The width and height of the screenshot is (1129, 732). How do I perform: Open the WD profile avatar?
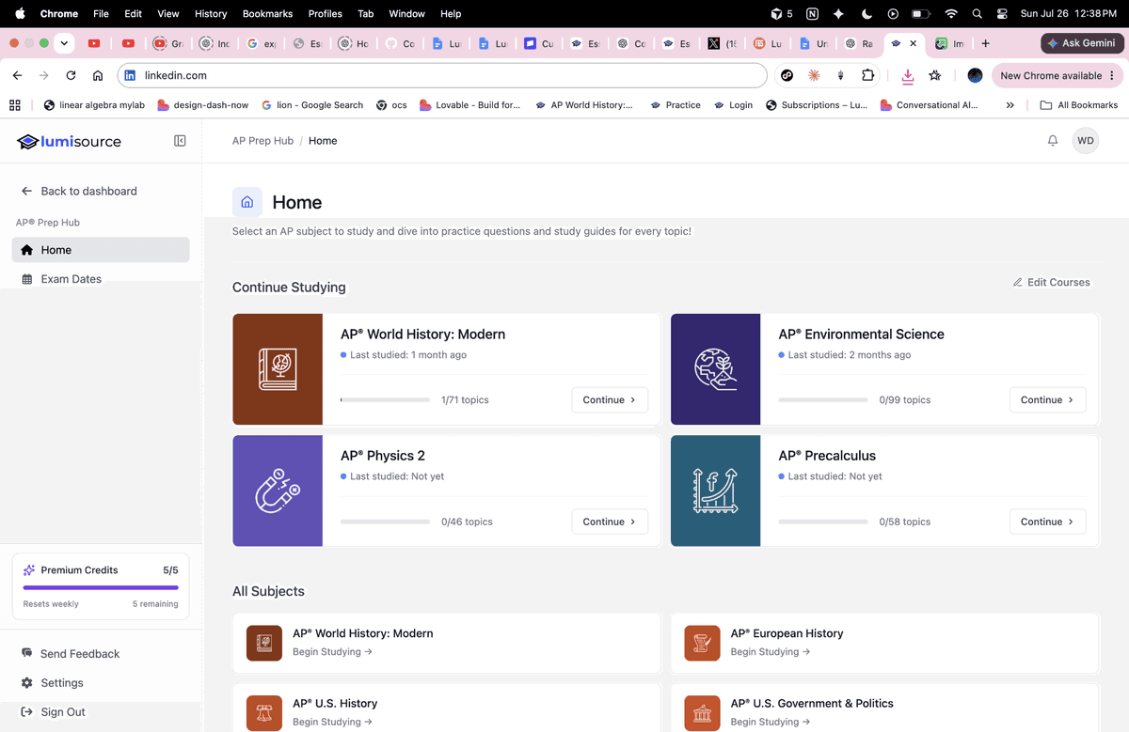(x=1086, y=141)
